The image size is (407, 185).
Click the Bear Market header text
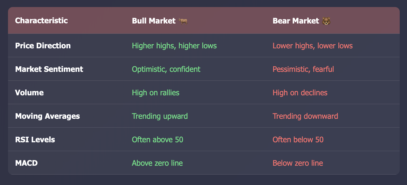click(296, 21)
